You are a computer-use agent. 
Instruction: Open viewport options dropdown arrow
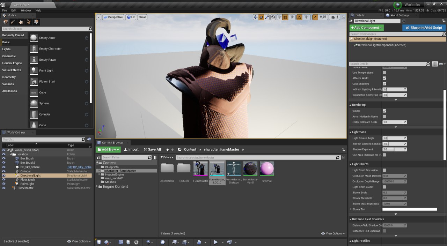click(x=98, y=17)
